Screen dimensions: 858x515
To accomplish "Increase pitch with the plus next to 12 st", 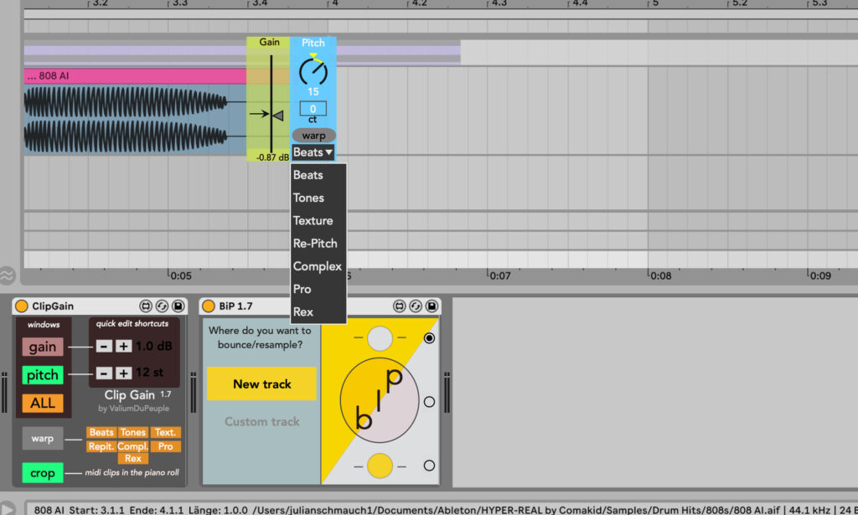I will 124,373.
